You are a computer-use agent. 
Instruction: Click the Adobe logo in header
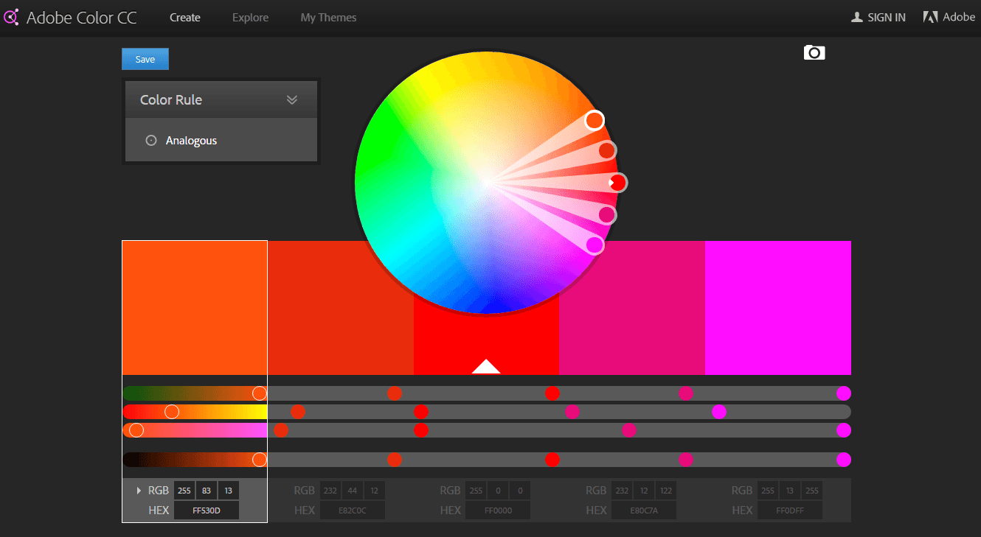931,17
